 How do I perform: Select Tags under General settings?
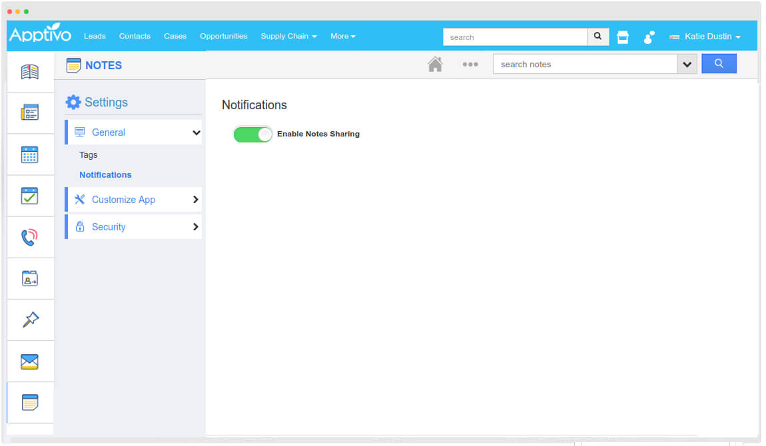coord(89,155)
